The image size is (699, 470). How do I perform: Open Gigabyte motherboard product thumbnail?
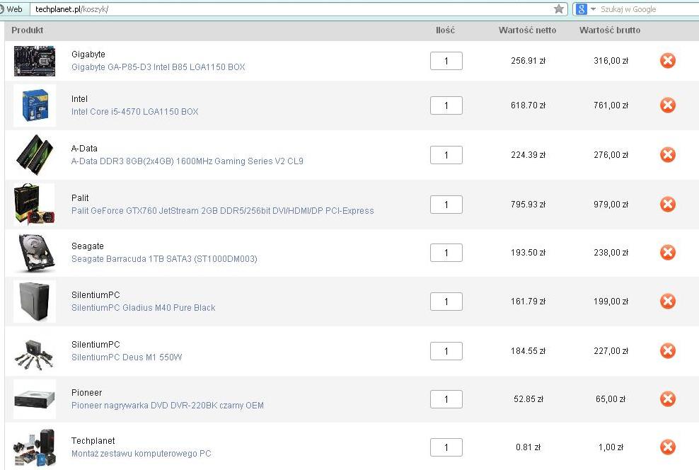35,61
